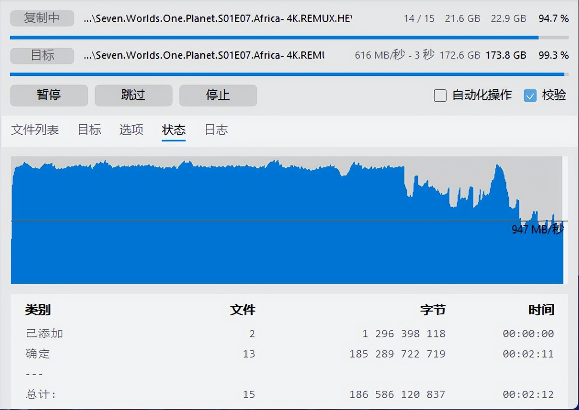Viewport: 579px width, 410px height.
Task: Click the 14 / 15 file counter
Action: [x=419, y=19]
